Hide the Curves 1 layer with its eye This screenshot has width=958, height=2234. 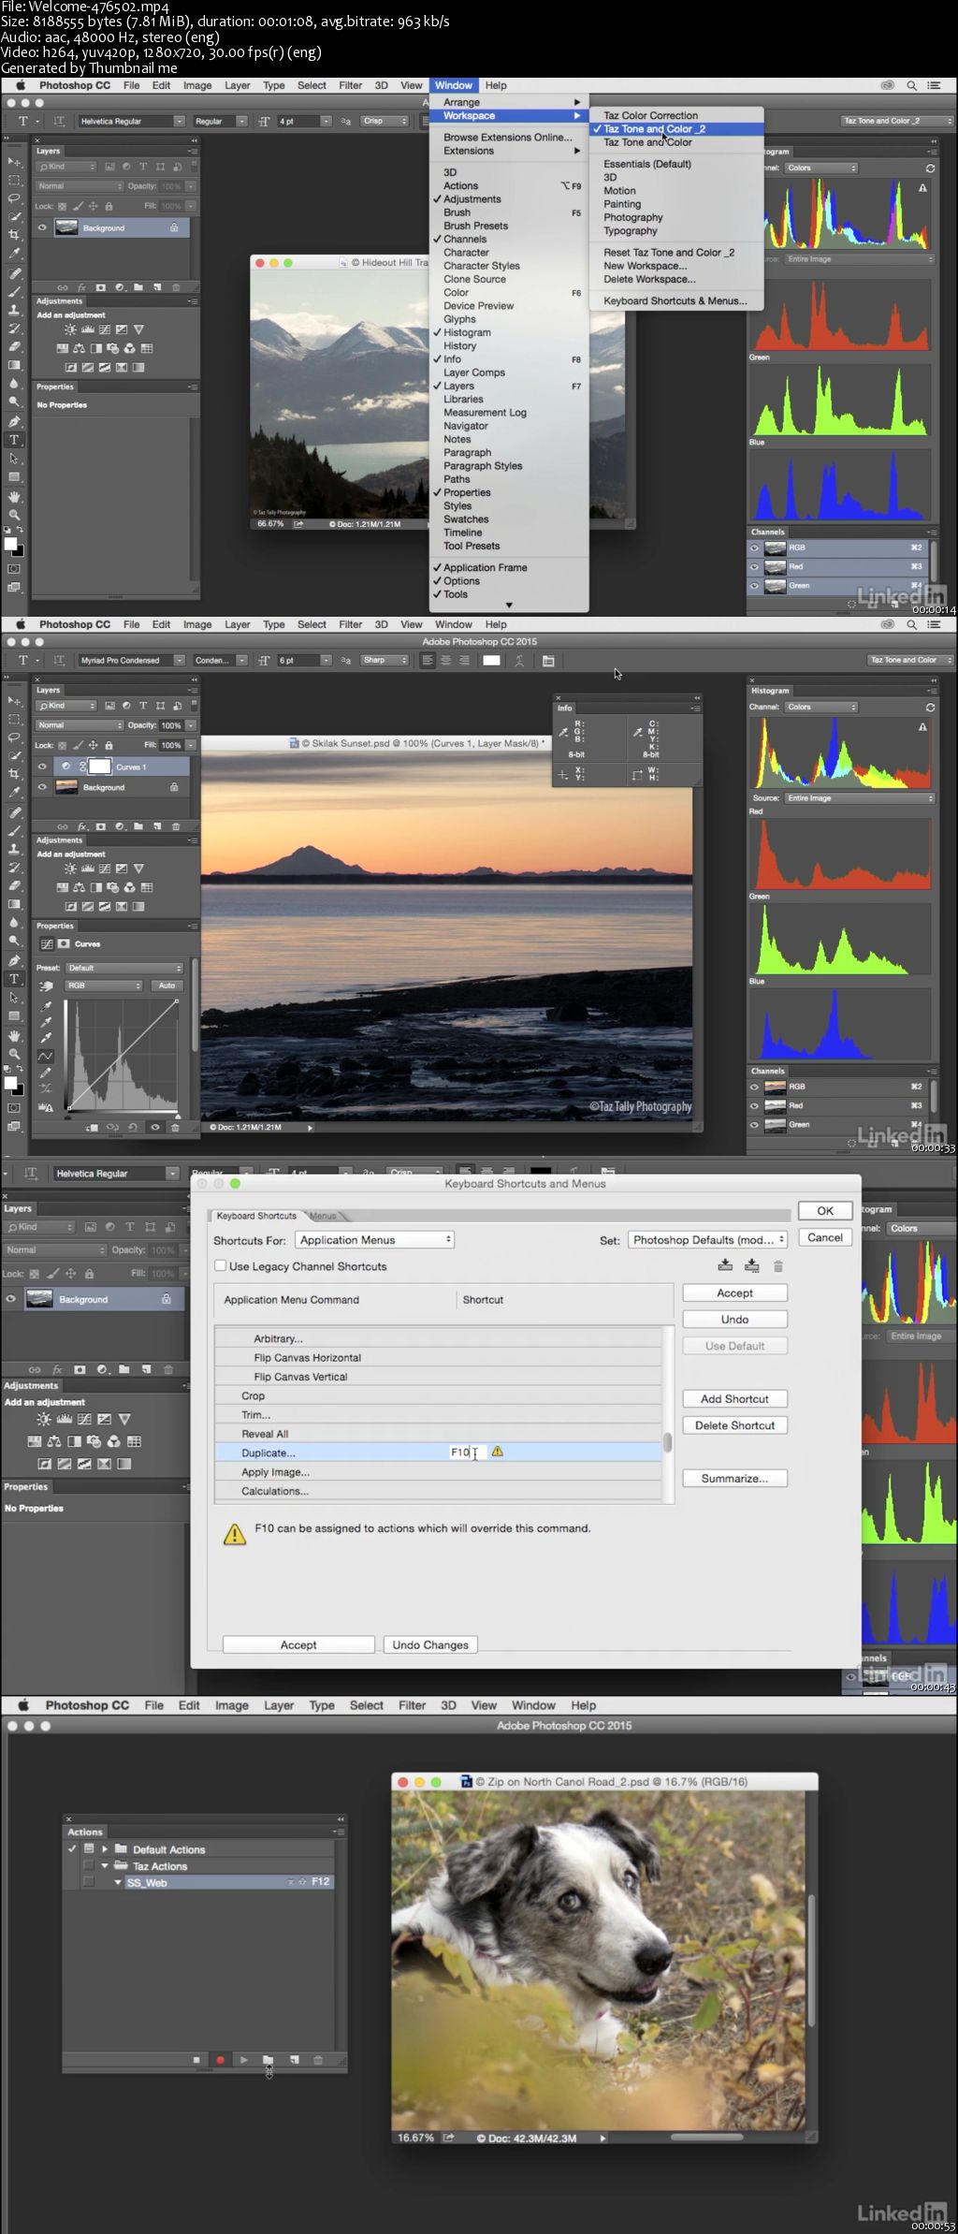coord(42,767)
